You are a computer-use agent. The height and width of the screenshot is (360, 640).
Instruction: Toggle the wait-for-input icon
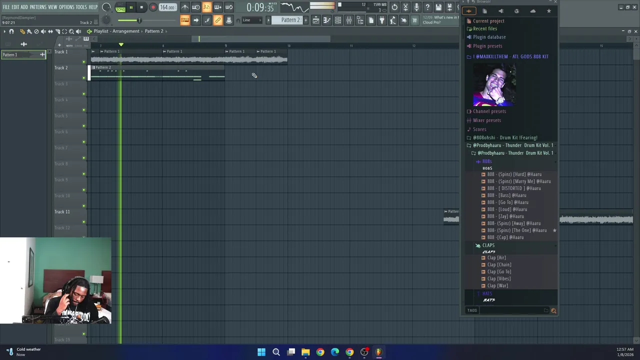[x=196, y=7]
